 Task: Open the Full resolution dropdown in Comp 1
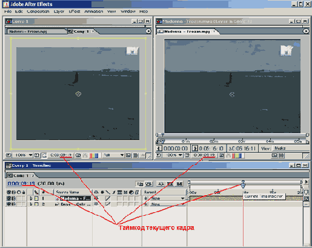pos(113,155)
